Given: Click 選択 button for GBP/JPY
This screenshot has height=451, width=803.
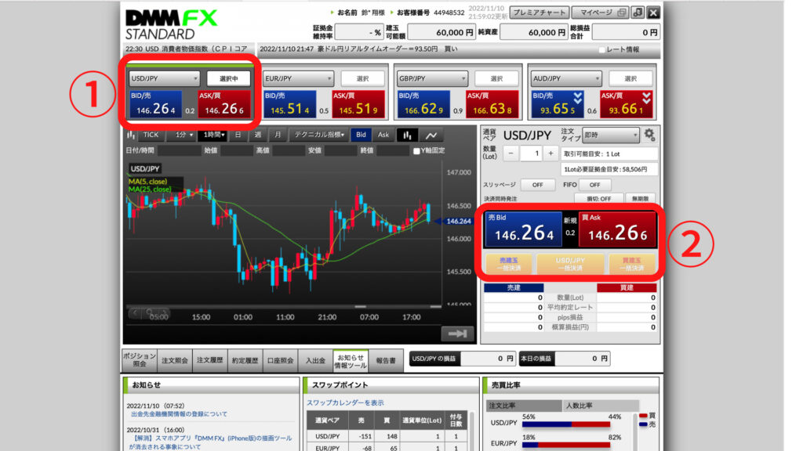Looking at the screenshot, I should coord(496,78).
